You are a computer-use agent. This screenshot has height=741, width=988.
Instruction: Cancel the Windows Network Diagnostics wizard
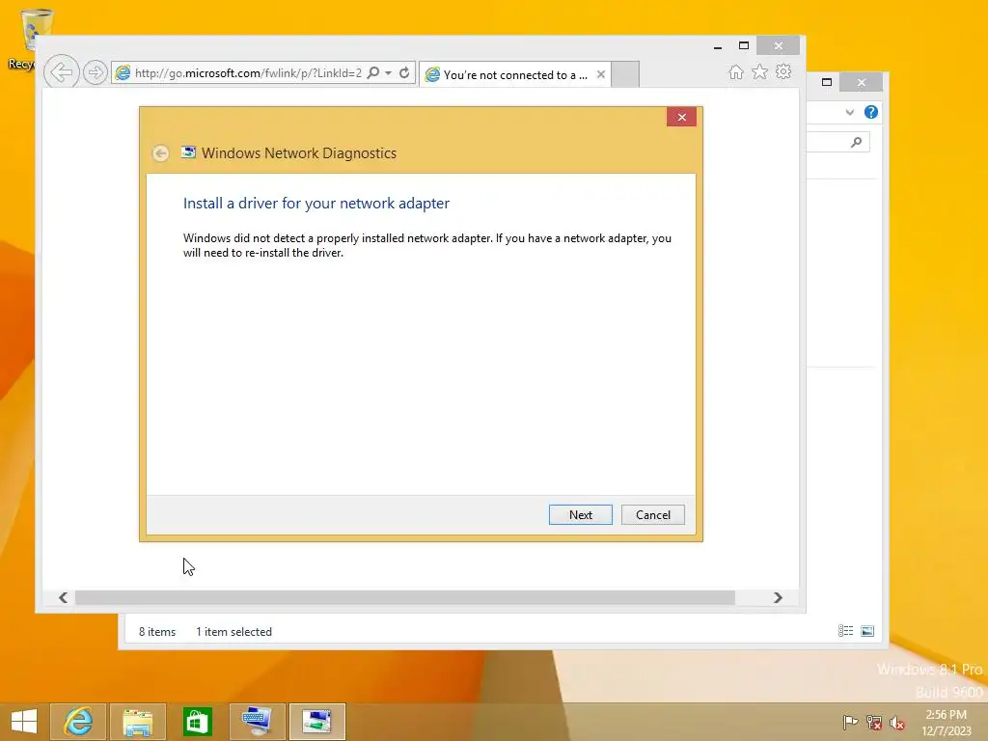[x=653, y=515]
